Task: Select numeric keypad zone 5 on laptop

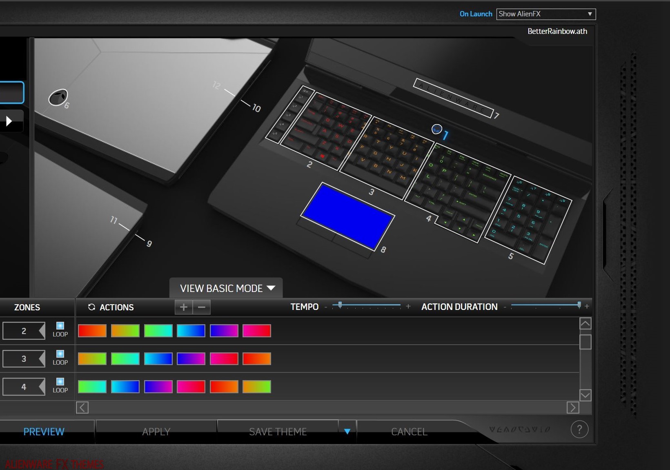Action: (x=528, y=220)
